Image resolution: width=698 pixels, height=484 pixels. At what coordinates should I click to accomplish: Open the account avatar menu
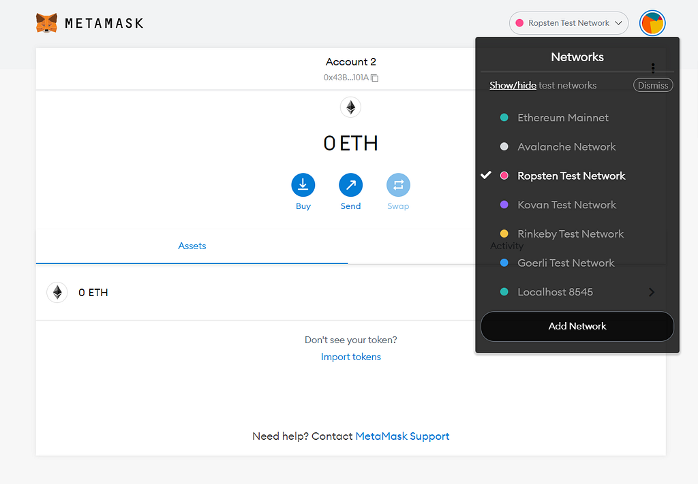tap(652, 23)
